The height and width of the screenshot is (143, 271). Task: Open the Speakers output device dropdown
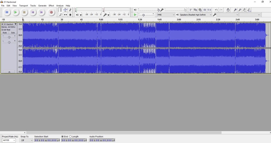click(x=196, y=15)
